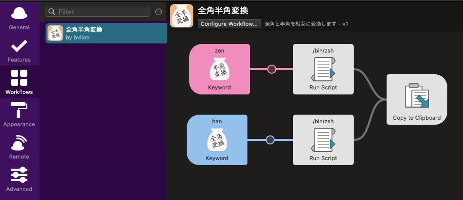Image resolution: width=463 pixels, height=200 pixels.
Task: Select the Copy to Clipboard node
Action: 416,99
